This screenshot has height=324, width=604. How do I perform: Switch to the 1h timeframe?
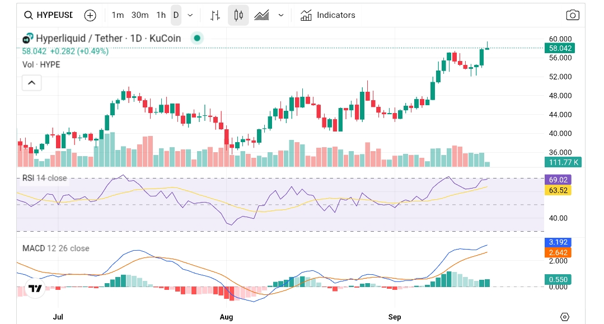[x=161, y=15]
